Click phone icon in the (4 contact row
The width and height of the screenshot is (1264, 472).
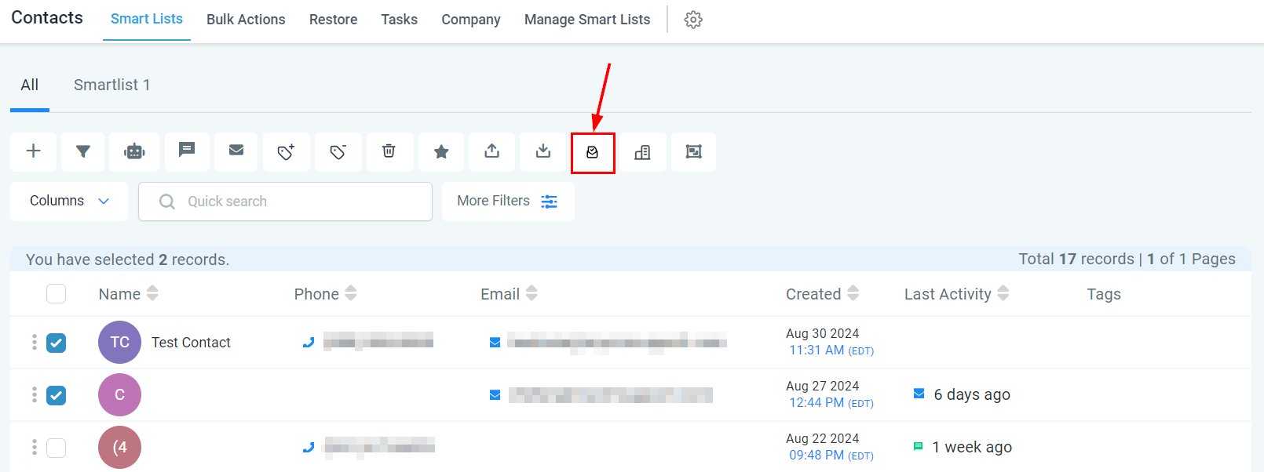(x=309, y=447)
